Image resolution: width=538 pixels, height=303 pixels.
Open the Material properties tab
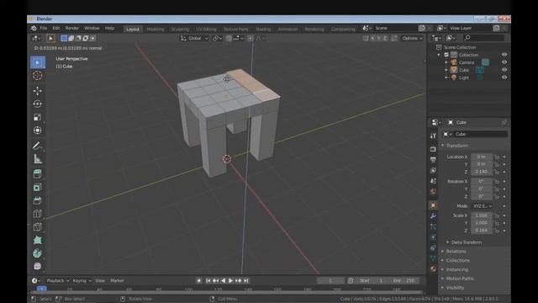coord(433,269)
